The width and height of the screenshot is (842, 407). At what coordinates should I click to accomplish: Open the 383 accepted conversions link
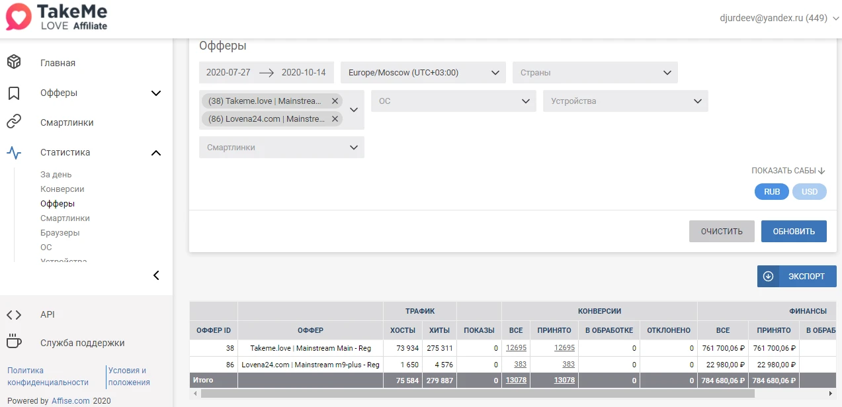(568, 365)
